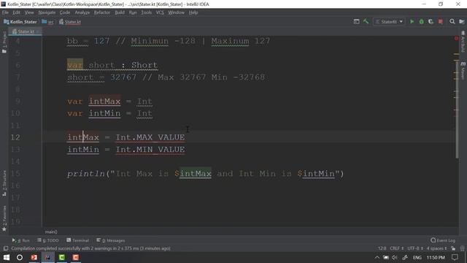This screenshot has height=263, width=467.
Task: Open the Edit menu
Action: click(x=16, y=12)
